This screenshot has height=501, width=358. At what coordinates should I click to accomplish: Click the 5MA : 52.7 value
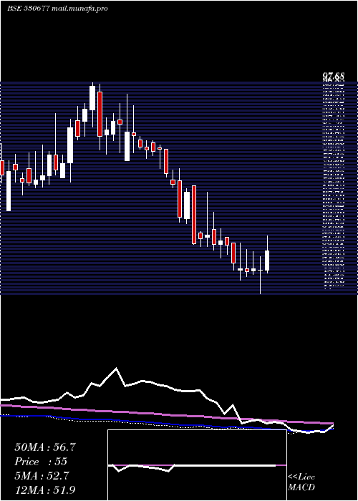[x=42, y=476]
